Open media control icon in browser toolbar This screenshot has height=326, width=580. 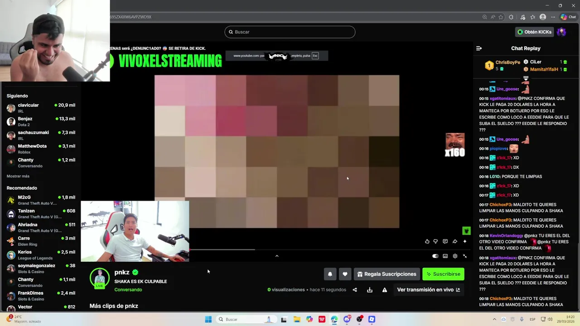[523, 17]
